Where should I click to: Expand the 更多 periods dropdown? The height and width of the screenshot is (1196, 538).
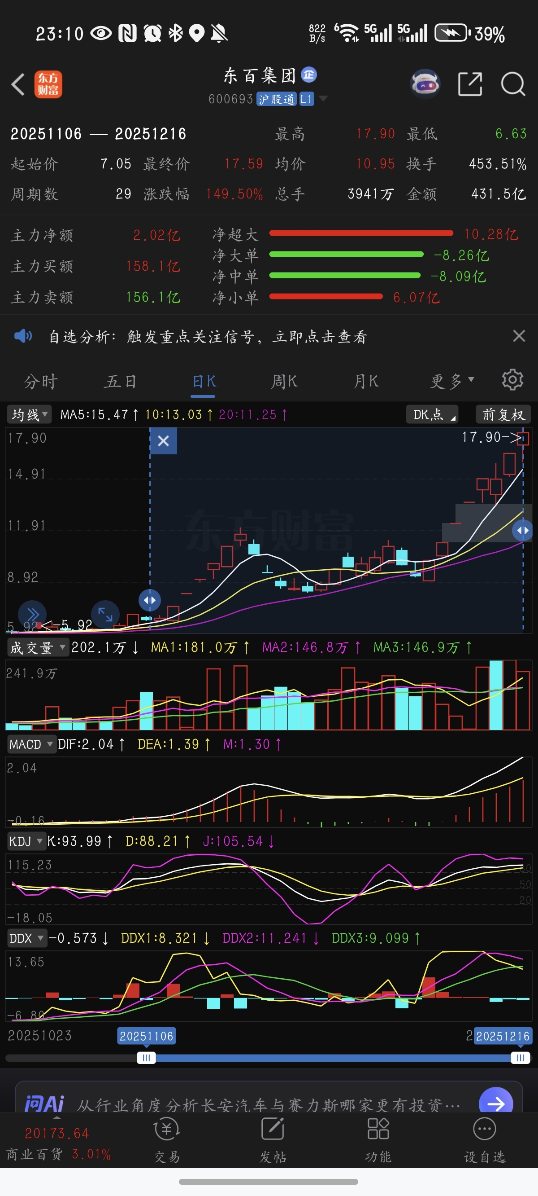452,381
